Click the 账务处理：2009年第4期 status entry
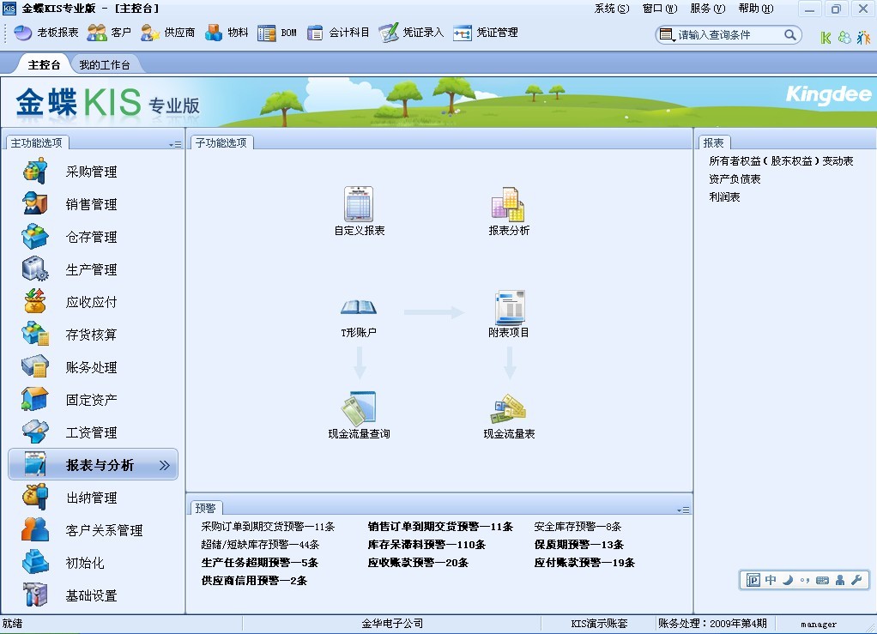This screenshot has height=634, width=877. pos(712,624)
